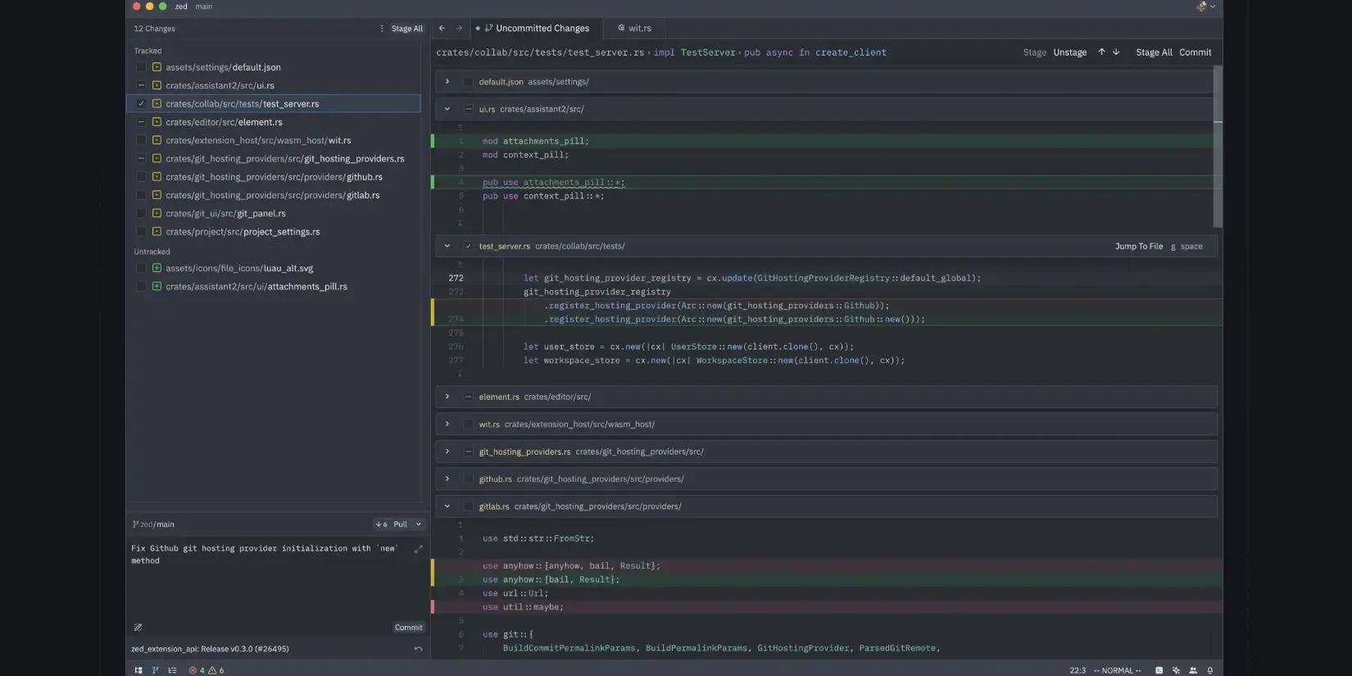The height and width of the screenshot is (676, 1352).
Task: Go to the next hunk with down arrow
Action: (x=1116, y=52)
